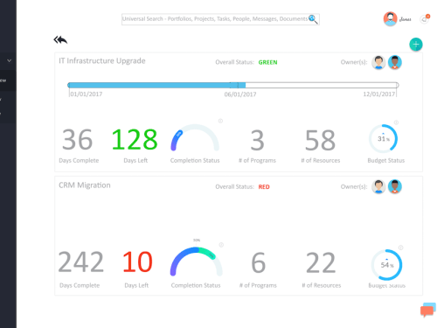Open the chat bubbles icon
The image size is (437, 328).
428,310
